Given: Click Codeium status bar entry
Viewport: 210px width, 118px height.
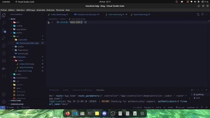Looking at the screenshot, I should (192, 108).
